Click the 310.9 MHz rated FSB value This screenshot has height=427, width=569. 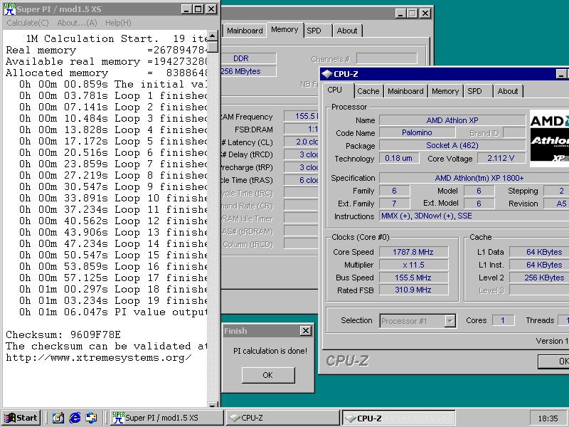413,290
